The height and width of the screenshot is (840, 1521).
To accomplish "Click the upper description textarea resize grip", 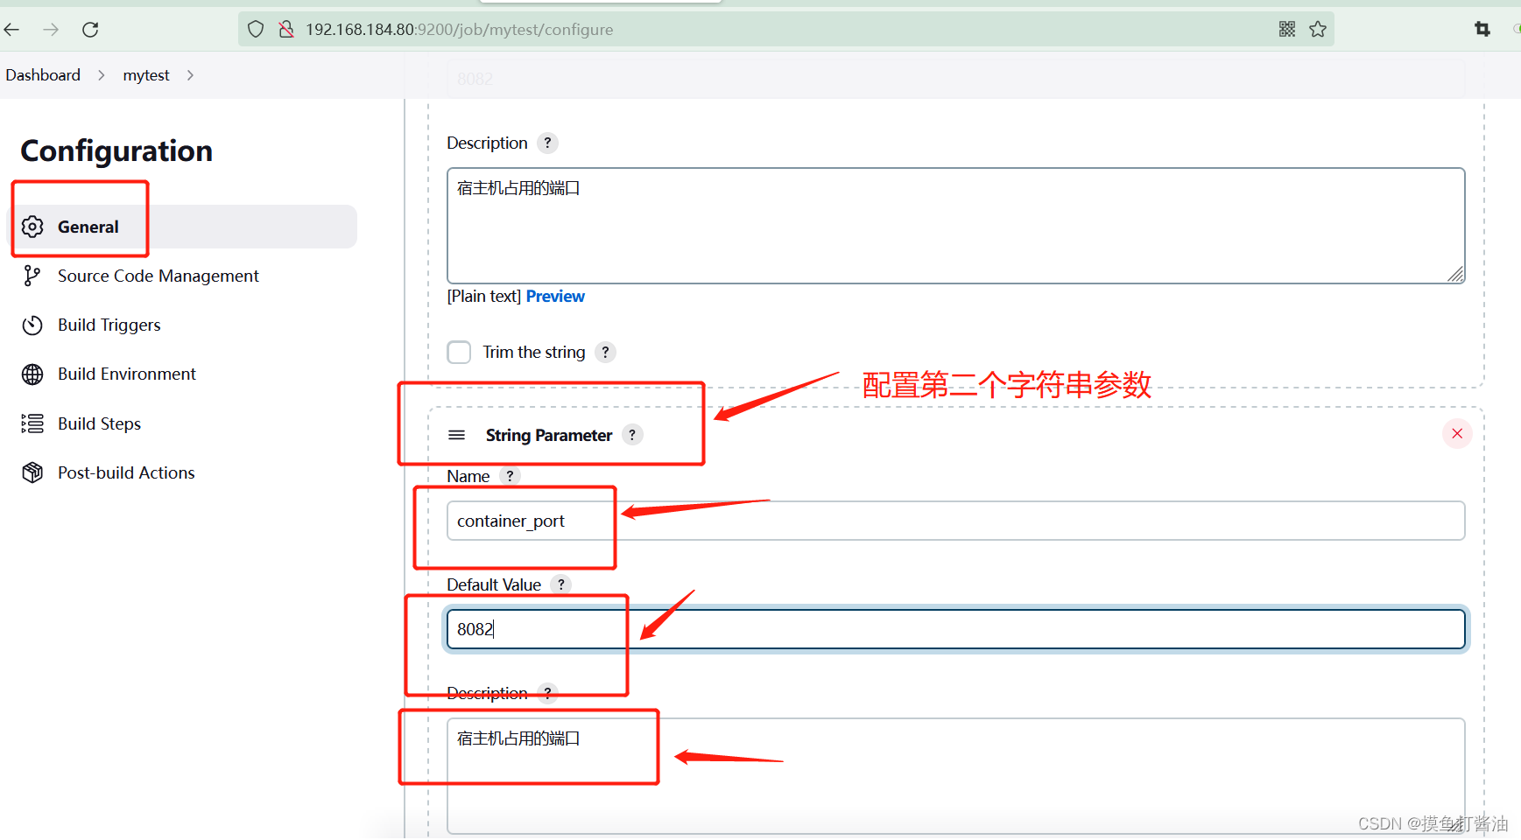I will (x=1455, y=275).
